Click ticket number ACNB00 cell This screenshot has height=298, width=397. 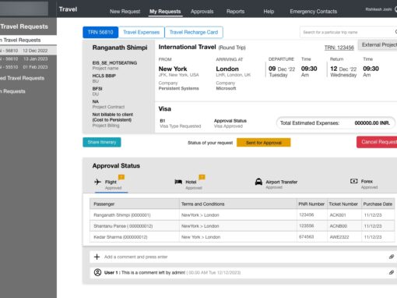point(344,226)
